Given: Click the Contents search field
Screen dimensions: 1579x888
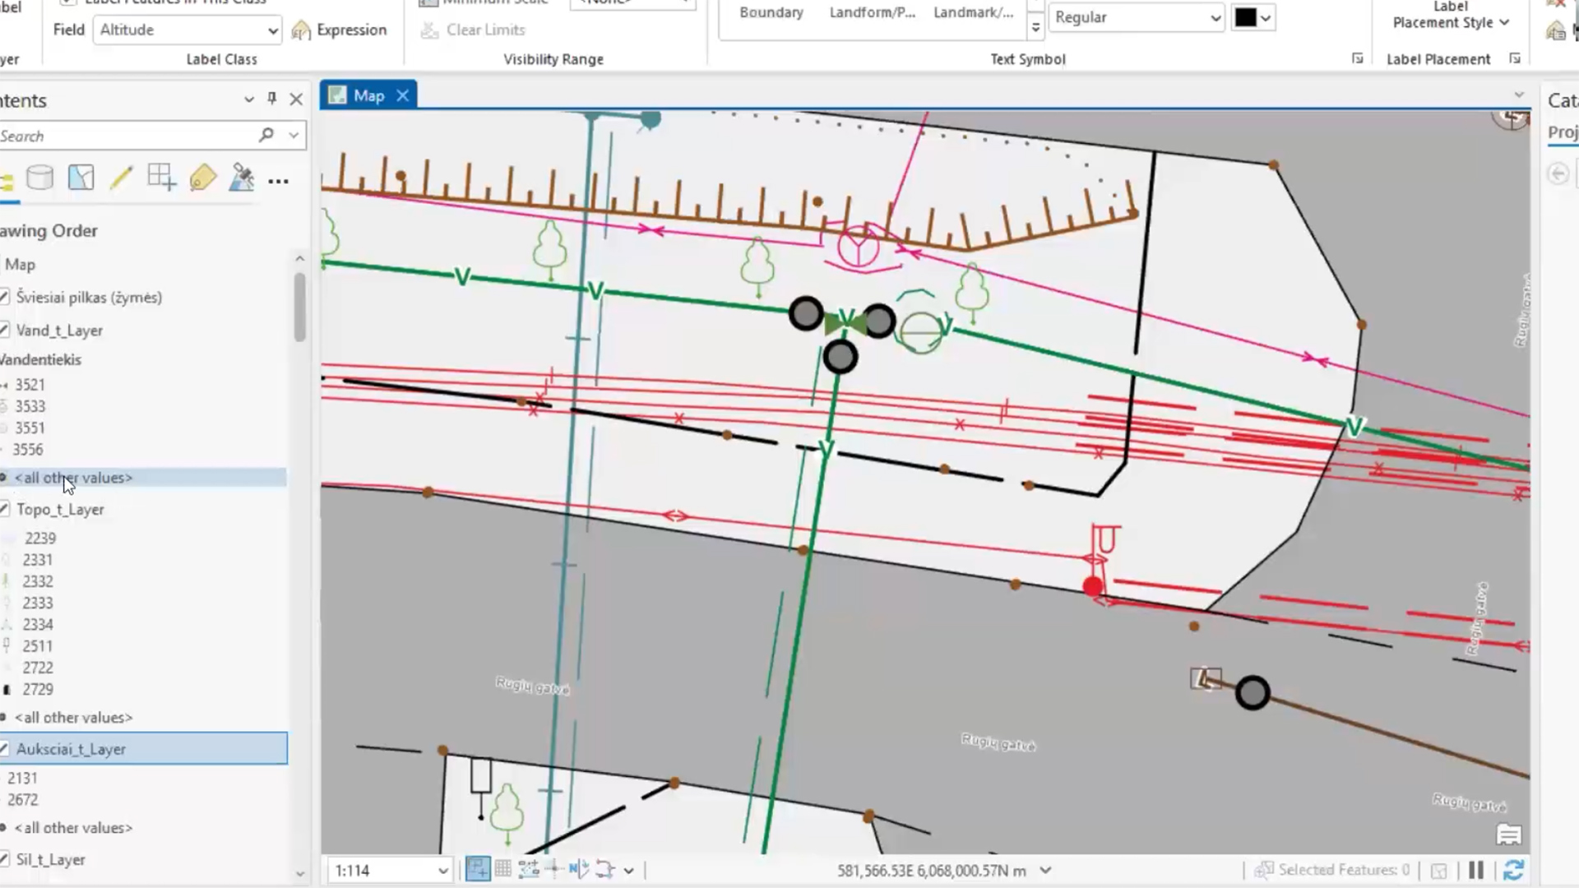Looking at the screenshot, I should pyautogui.click(x=123, y=136).
